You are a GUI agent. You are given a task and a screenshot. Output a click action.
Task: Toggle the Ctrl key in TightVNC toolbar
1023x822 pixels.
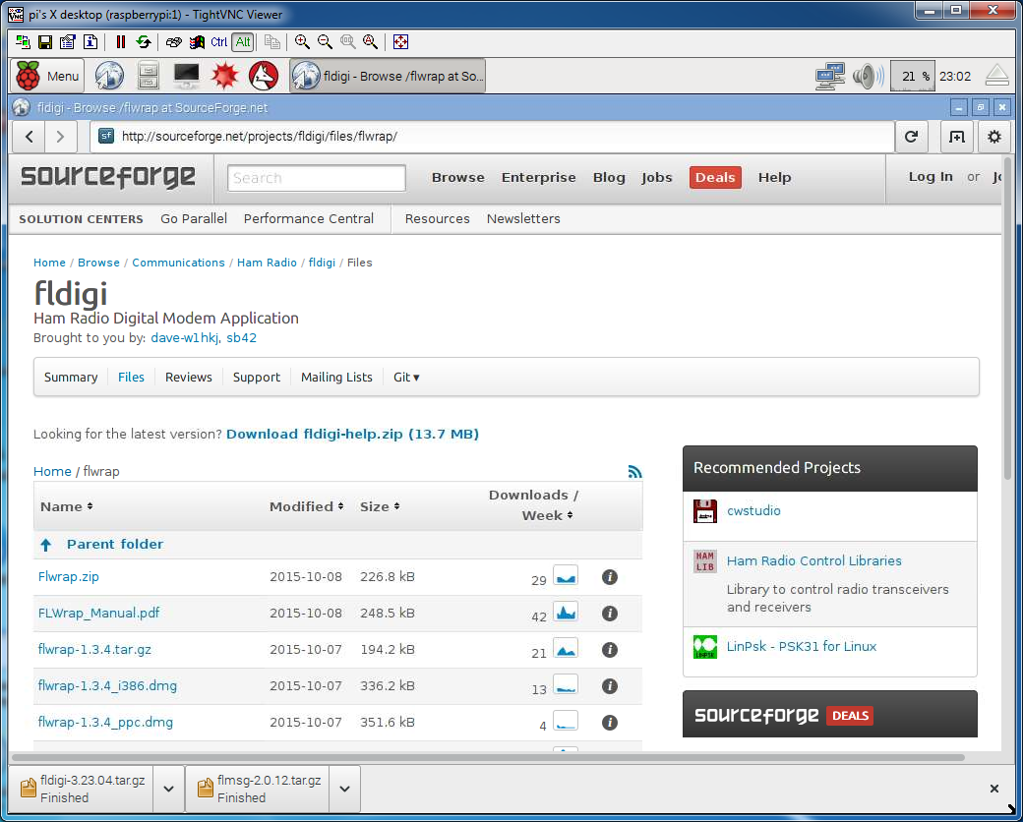219,42
